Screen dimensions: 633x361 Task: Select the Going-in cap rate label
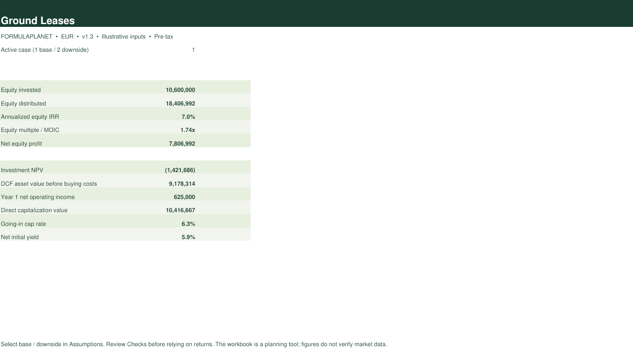pyautogui.click(x=23, y=224)
